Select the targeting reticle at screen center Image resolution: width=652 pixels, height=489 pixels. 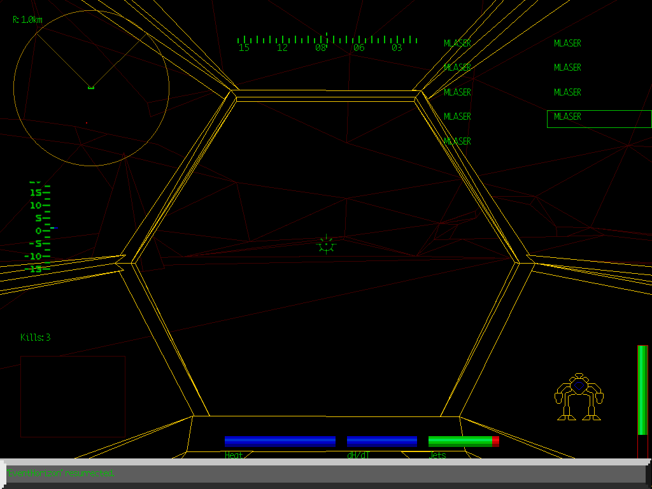point(325,245)
